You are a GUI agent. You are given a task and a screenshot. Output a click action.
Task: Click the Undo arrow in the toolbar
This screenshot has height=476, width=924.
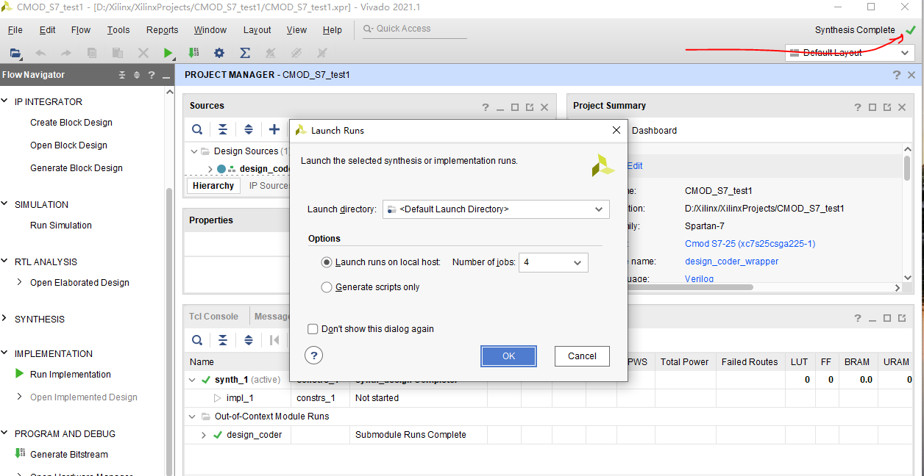pos(40,53)
